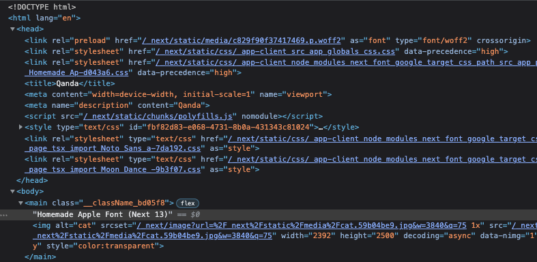Select the closing </main> tag
Screen dimensions: 537x262
point(40,256)
